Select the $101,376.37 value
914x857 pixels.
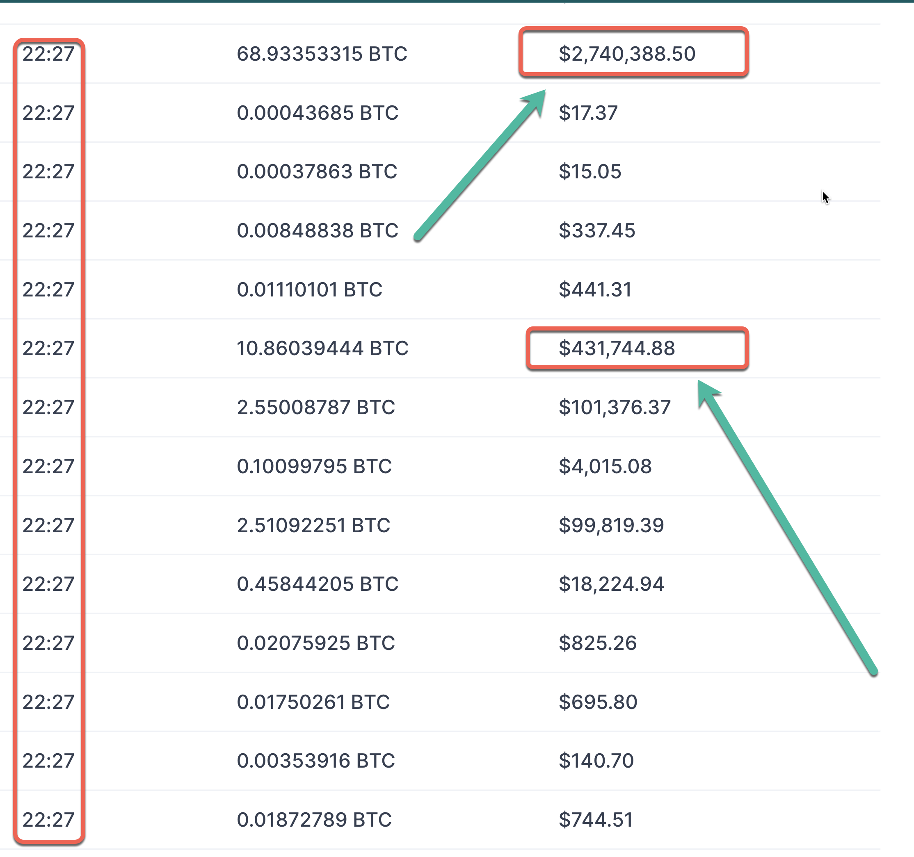(615, 407)
